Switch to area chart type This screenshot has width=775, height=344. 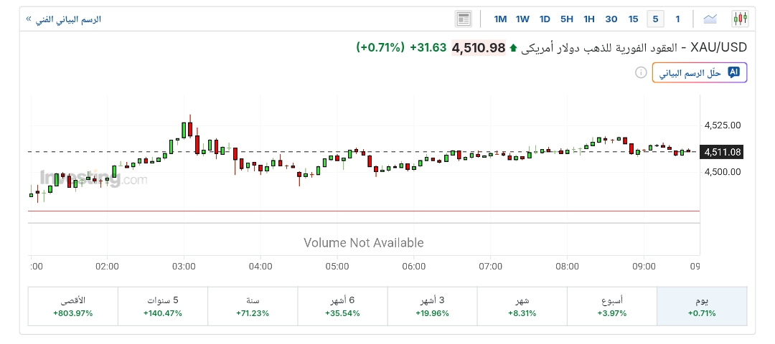[x=710, y=19]
